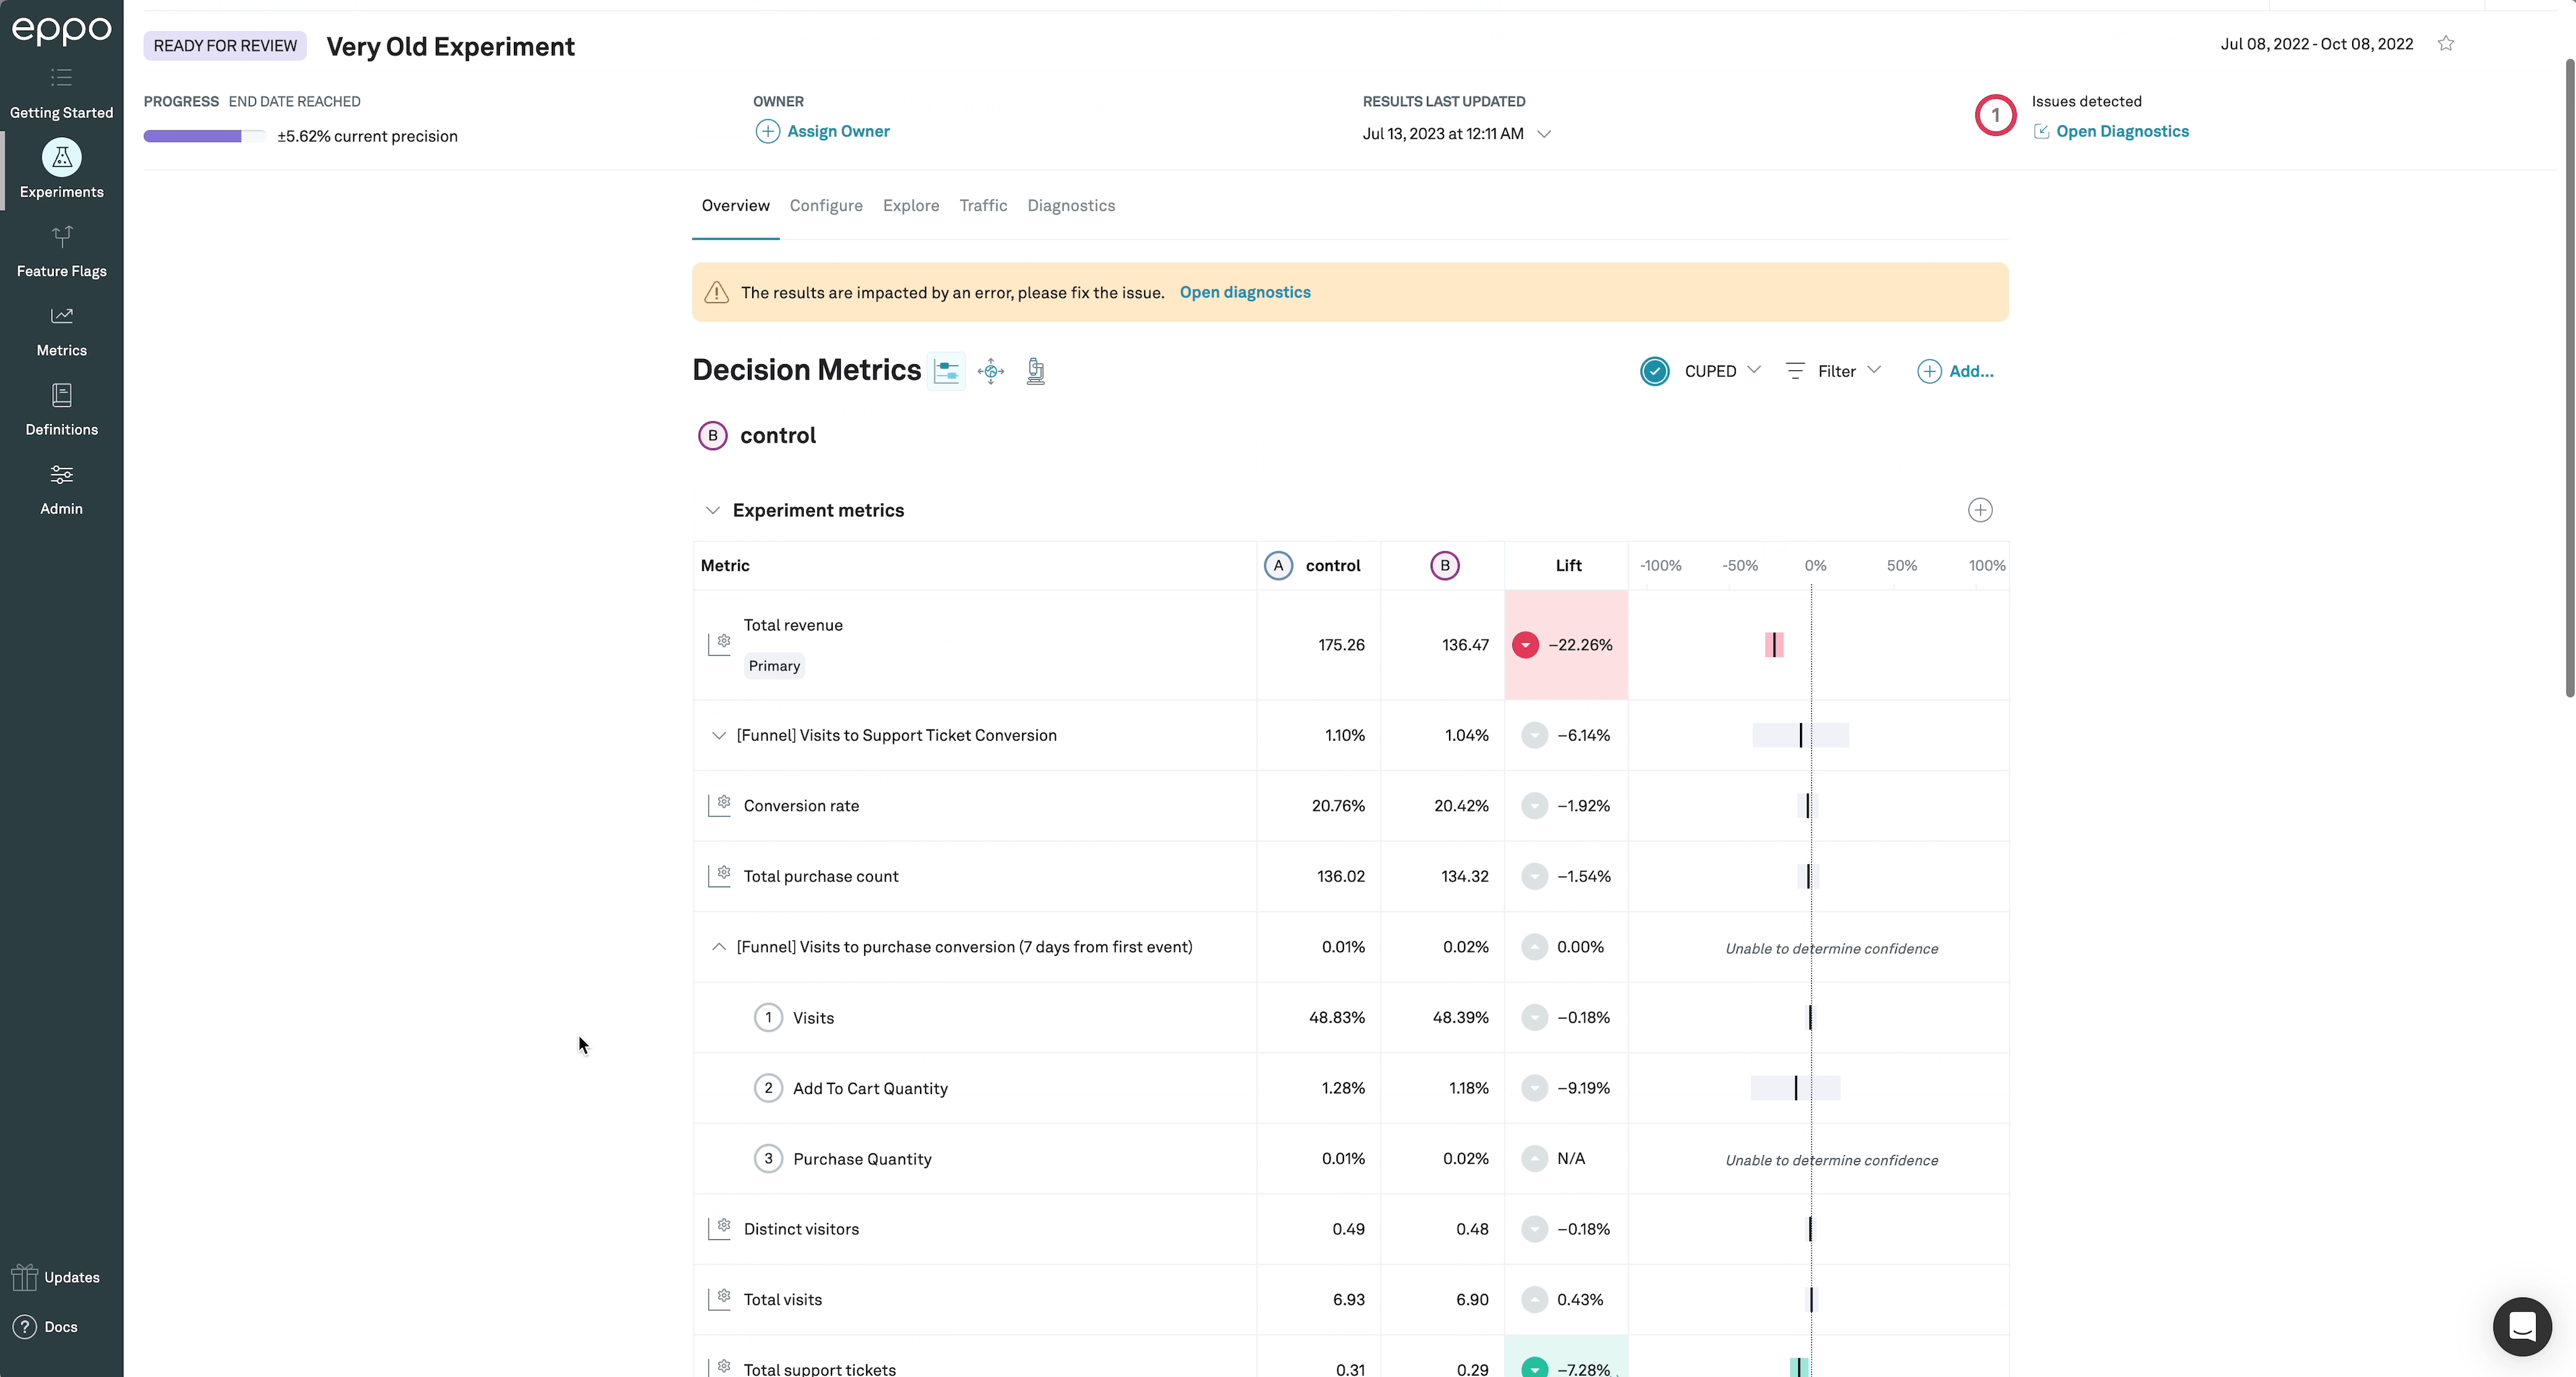
Task: Open Definitions from the sidebar
Action: 61,396
